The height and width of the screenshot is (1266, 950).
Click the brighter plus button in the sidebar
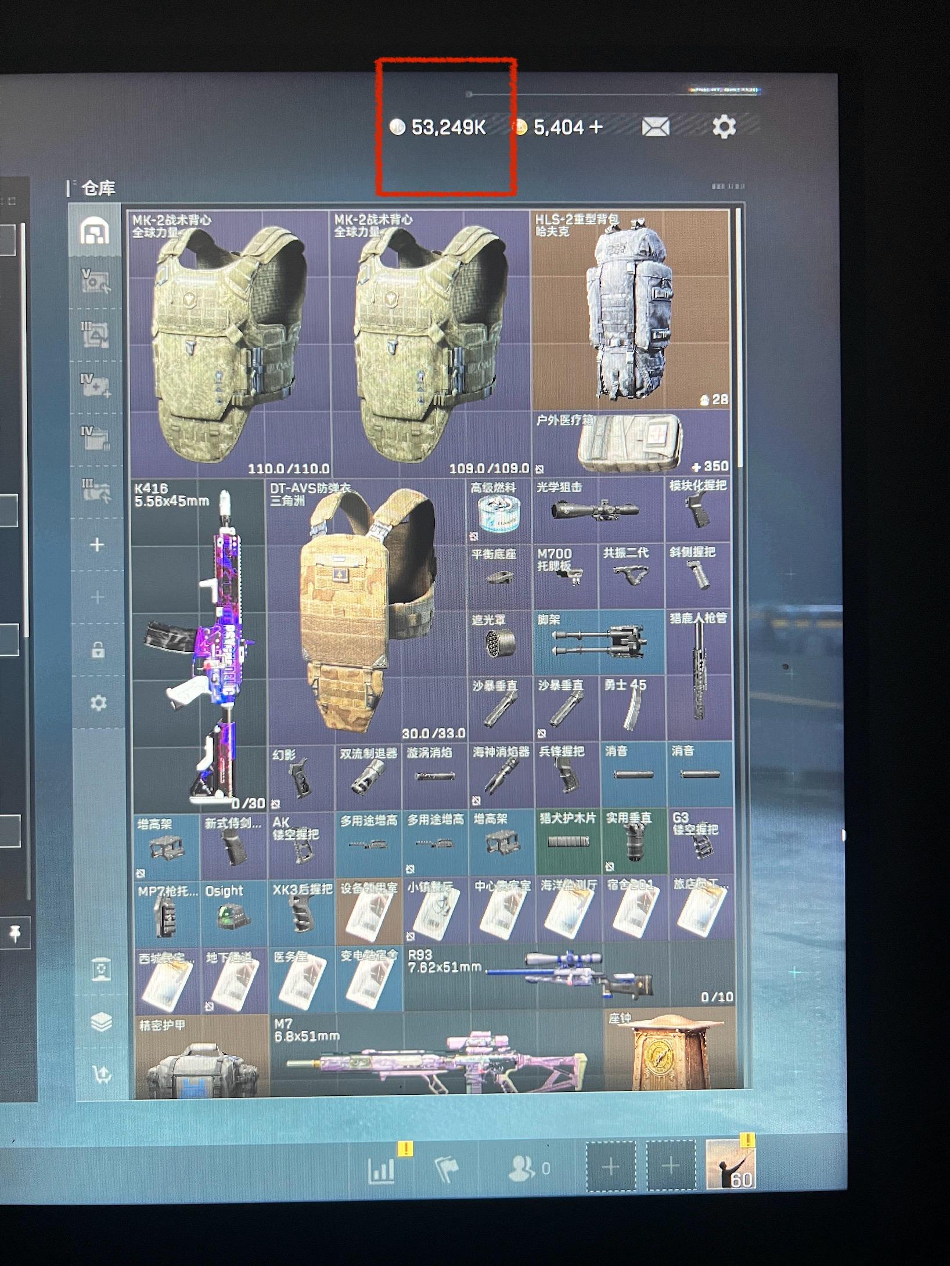pos(97,545)
